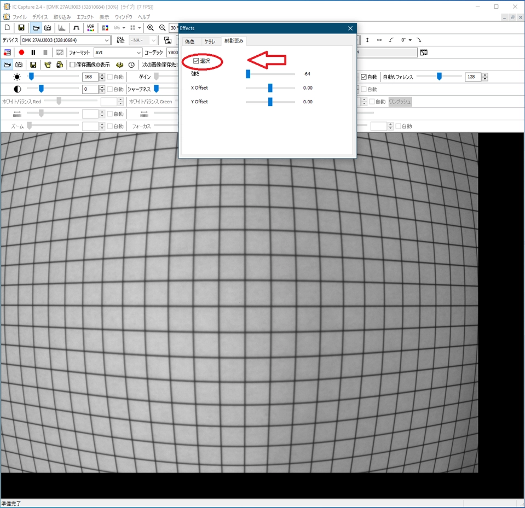Click the シャープネス slider handle
Image resolution: width=525 pixels, height=508 pixels.
pyautogui.click(x=157, y=89)
